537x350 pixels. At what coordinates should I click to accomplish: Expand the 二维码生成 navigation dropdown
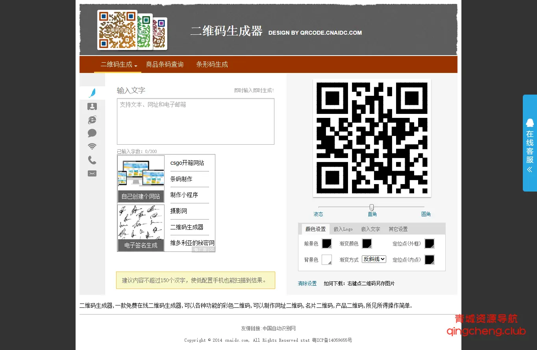(x=119, y=65)
